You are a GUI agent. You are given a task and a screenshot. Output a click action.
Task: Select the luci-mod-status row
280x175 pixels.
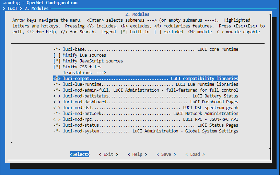coord(146,125)
